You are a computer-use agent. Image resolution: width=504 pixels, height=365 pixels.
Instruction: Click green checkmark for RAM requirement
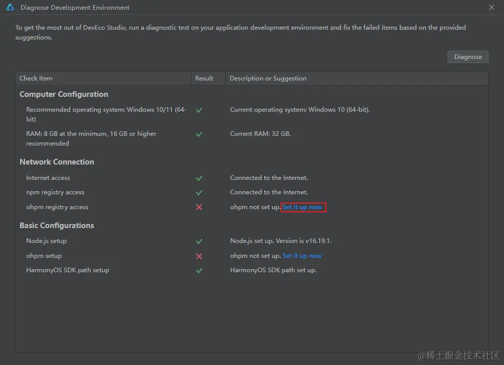(199, 134)
